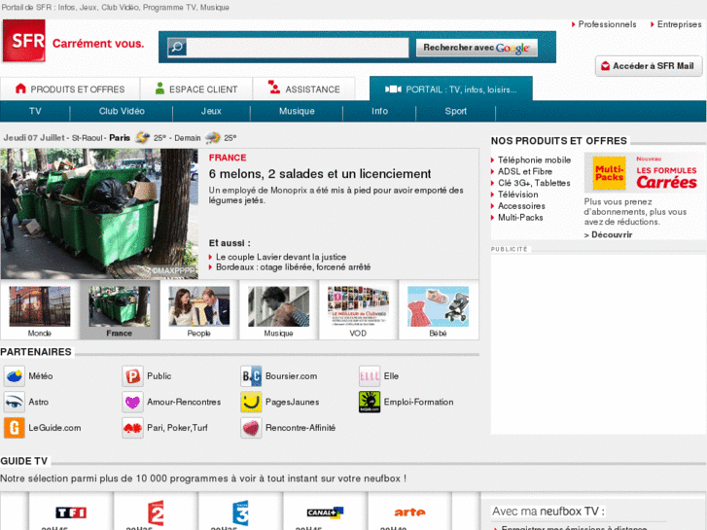Click the SFR logo
The width and height of the screenshot is (707, 530).
pyautogui.click(x=24, y=41)
